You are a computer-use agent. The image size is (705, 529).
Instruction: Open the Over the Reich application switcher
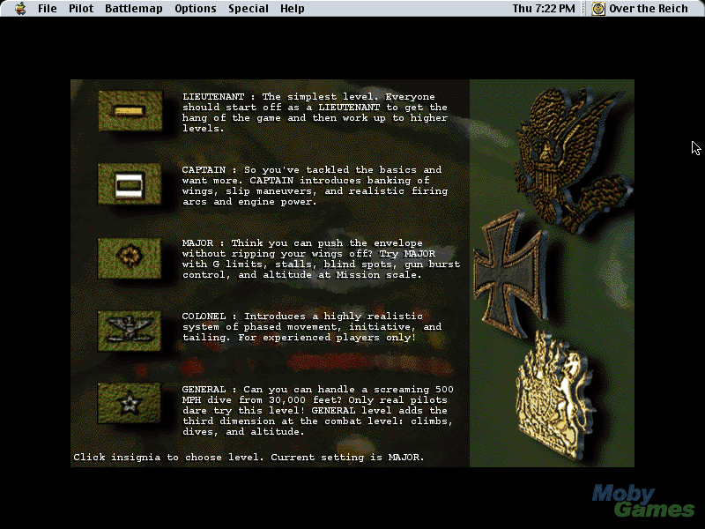tap(640, 9)
